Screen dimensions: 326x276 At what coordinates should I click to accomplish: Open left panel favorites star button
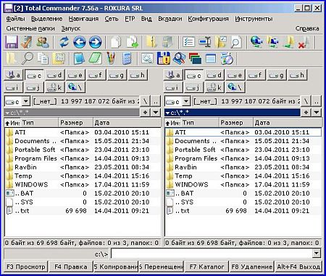(146, 113)
